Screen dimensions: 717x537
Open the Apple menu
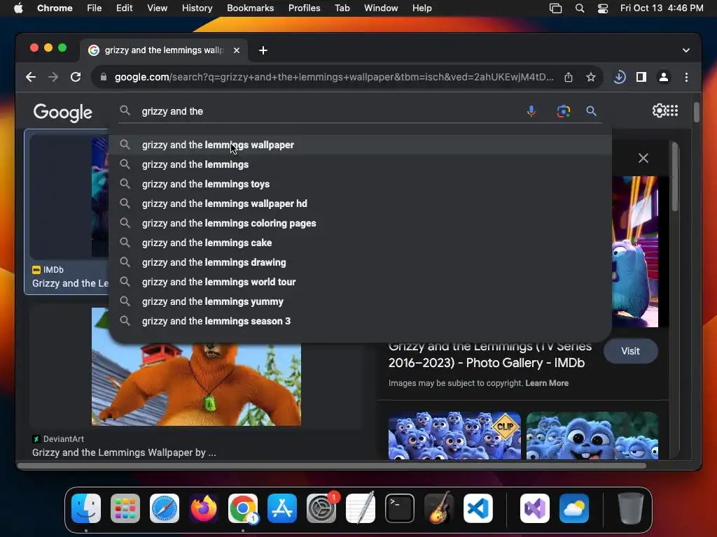(x=18, y=8)
